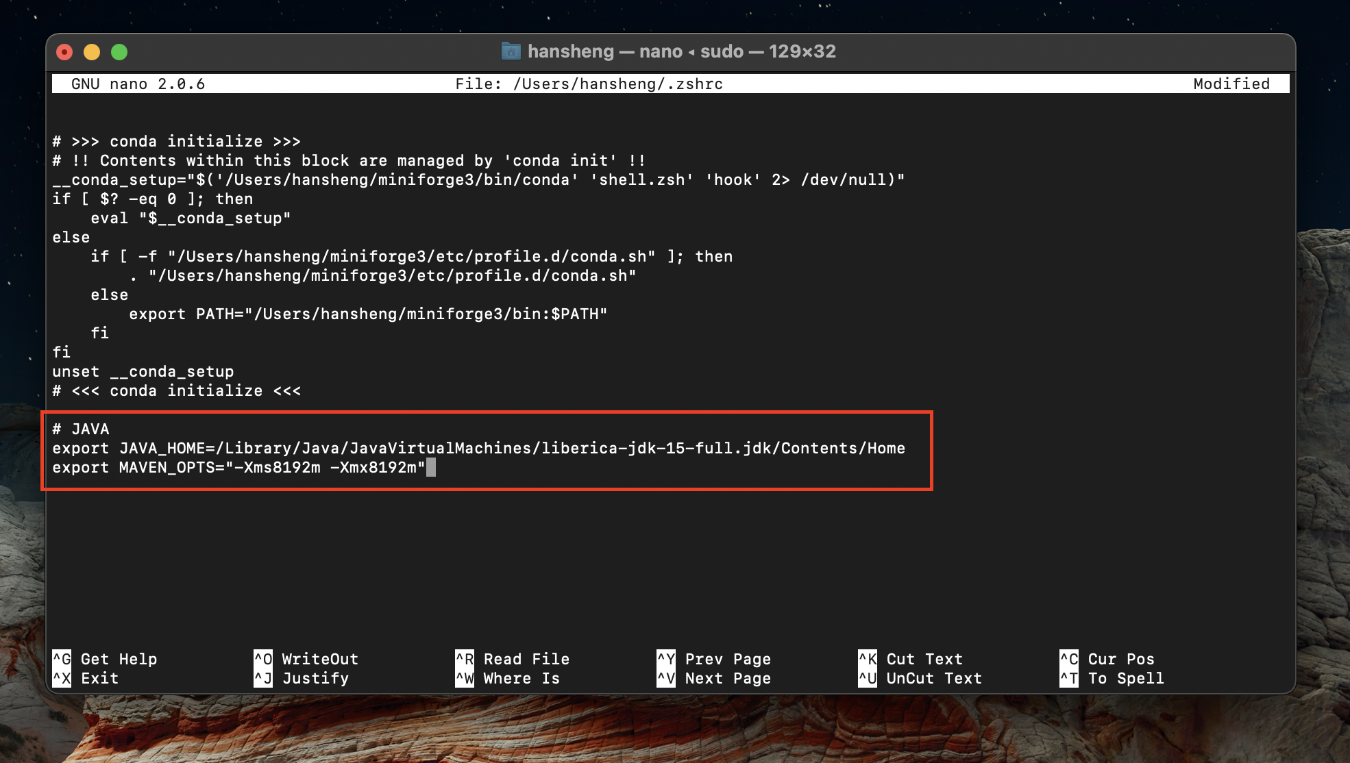Click the ^J Justify shortcut
Viewport: 1350px width, 763px height.
(301, 678)
